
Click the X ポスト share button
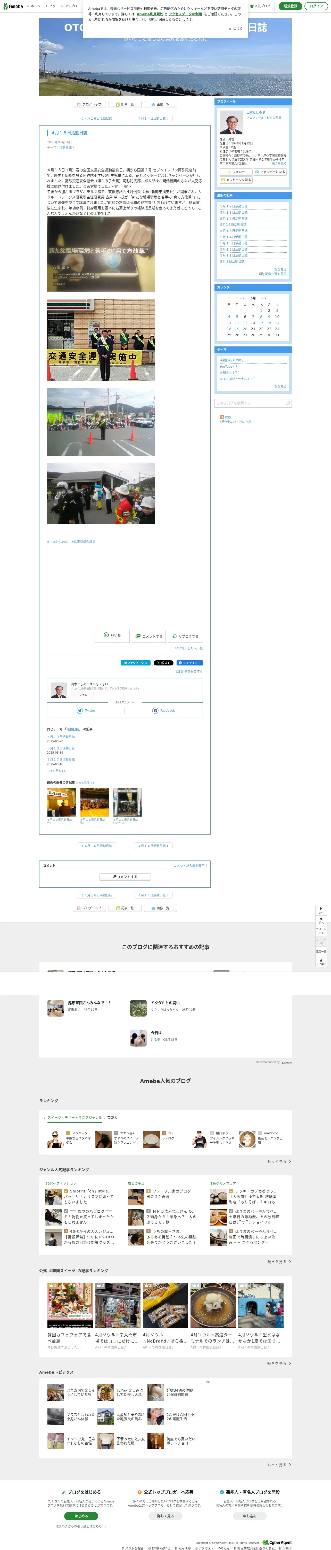pyautogui.click(x=163, y=663)
